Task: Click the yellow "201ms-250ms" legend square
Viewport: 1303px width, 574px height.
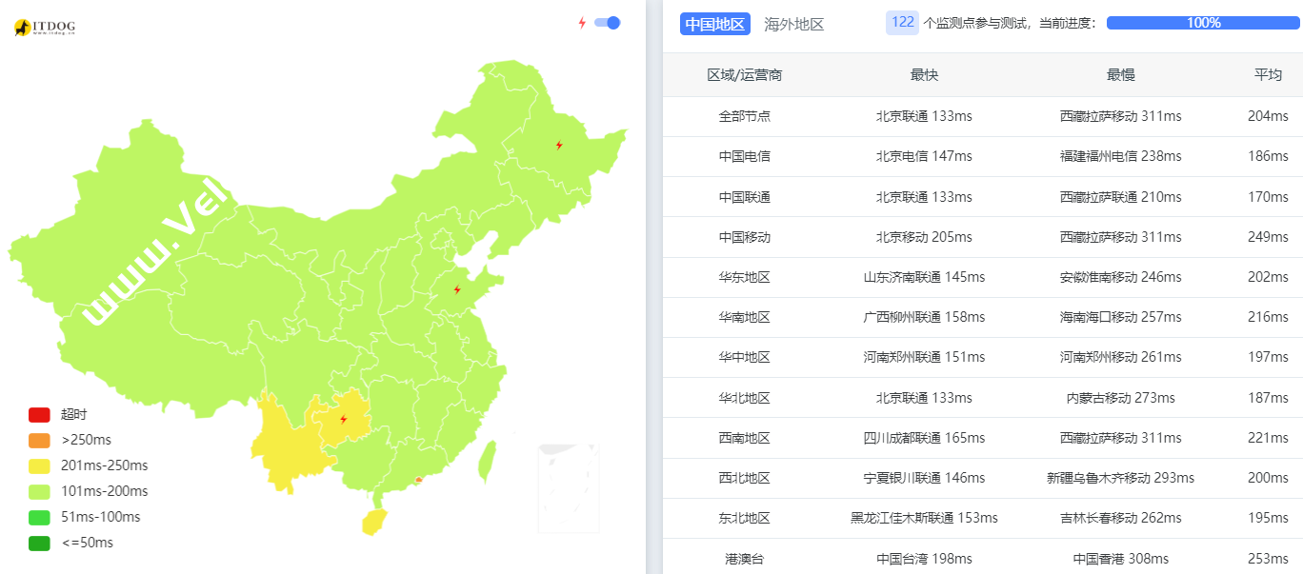Action: [39, 465]
